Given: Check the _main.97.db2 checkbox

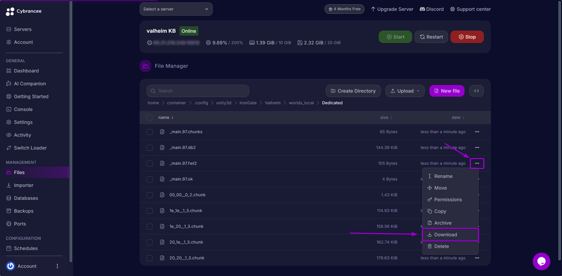Looking at the screenshot, I should 149,148.
